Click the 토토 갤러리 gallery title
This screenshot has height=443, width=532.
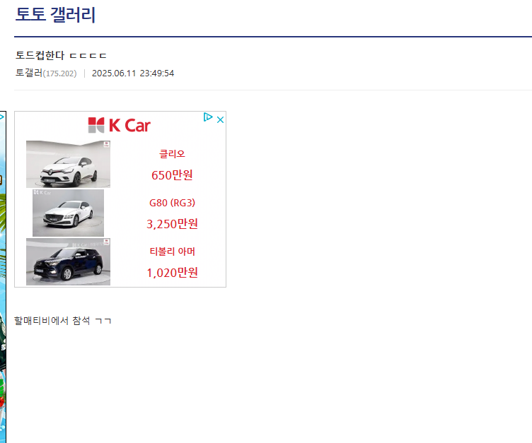point(55,15)
